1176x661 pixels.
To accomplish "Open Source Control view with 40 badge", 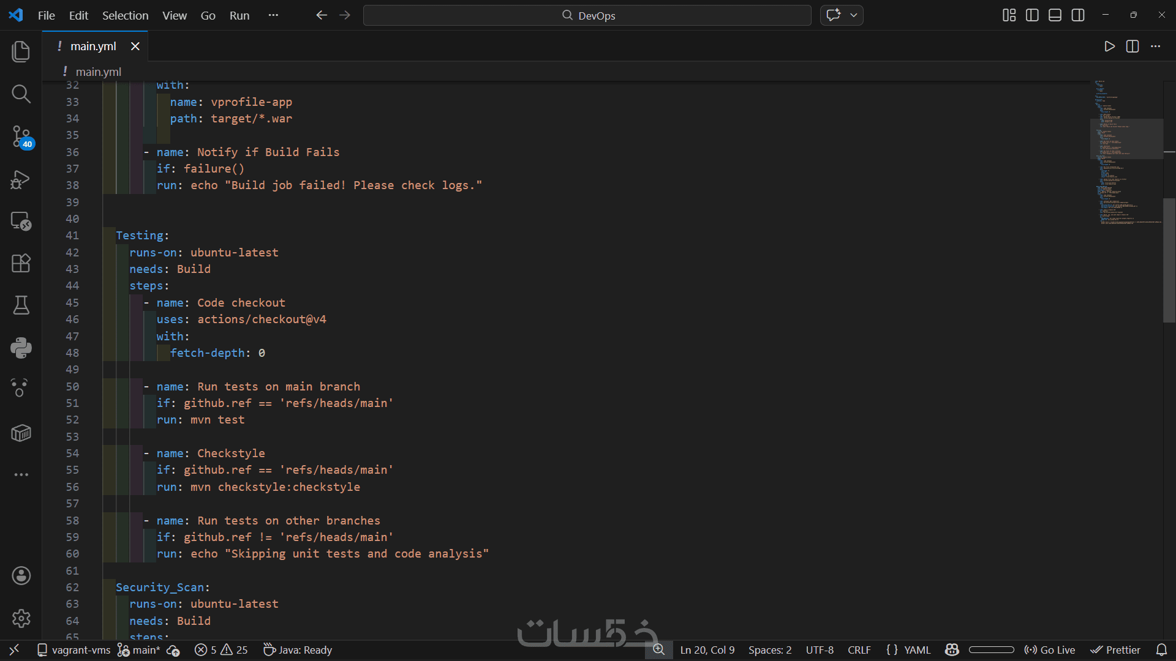I will (21, 136).
